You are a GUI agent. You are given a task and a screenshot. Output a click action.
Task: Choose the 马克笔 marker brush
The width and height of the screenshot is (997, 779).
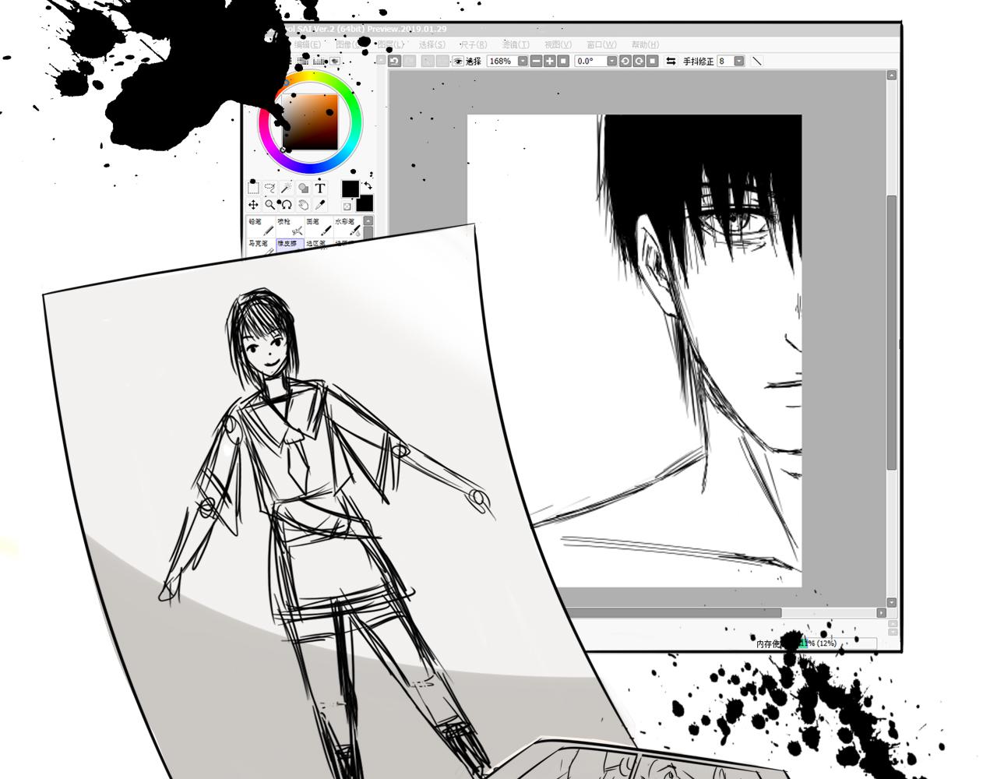click(261, 245)
